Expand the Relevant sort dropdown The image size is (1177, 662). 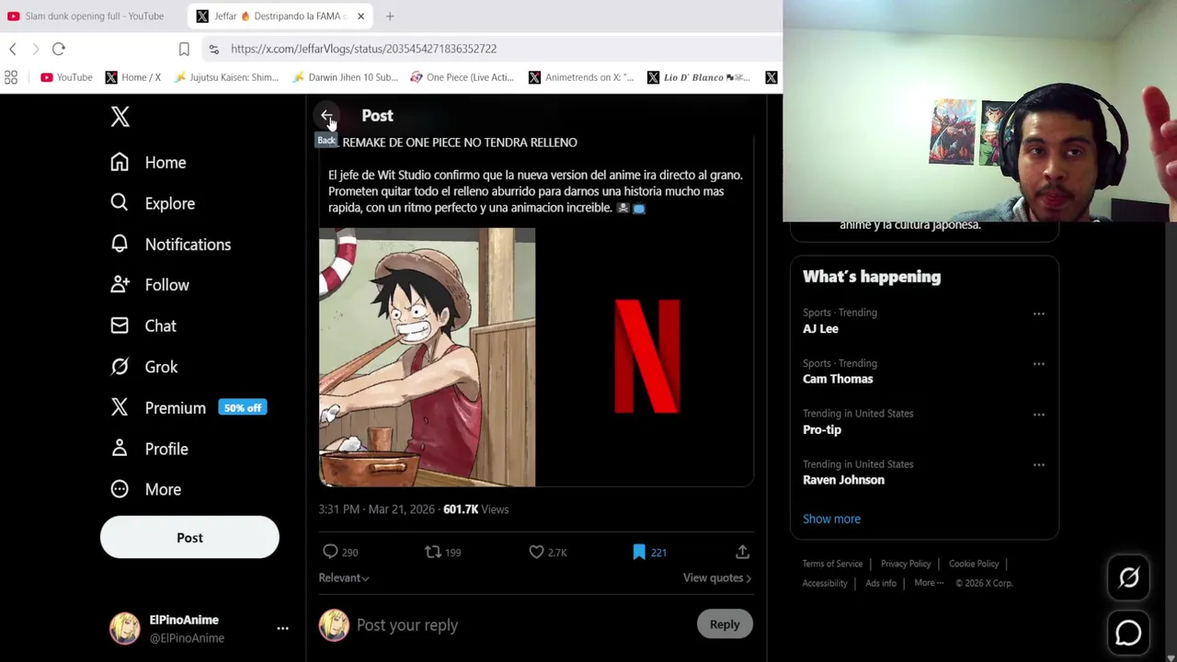[344, 577]
